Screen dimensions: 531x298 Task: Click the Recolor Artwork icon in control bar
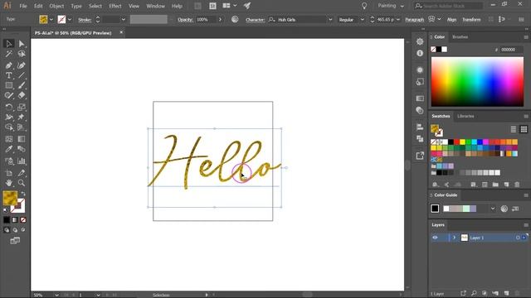tap(235, 20)
